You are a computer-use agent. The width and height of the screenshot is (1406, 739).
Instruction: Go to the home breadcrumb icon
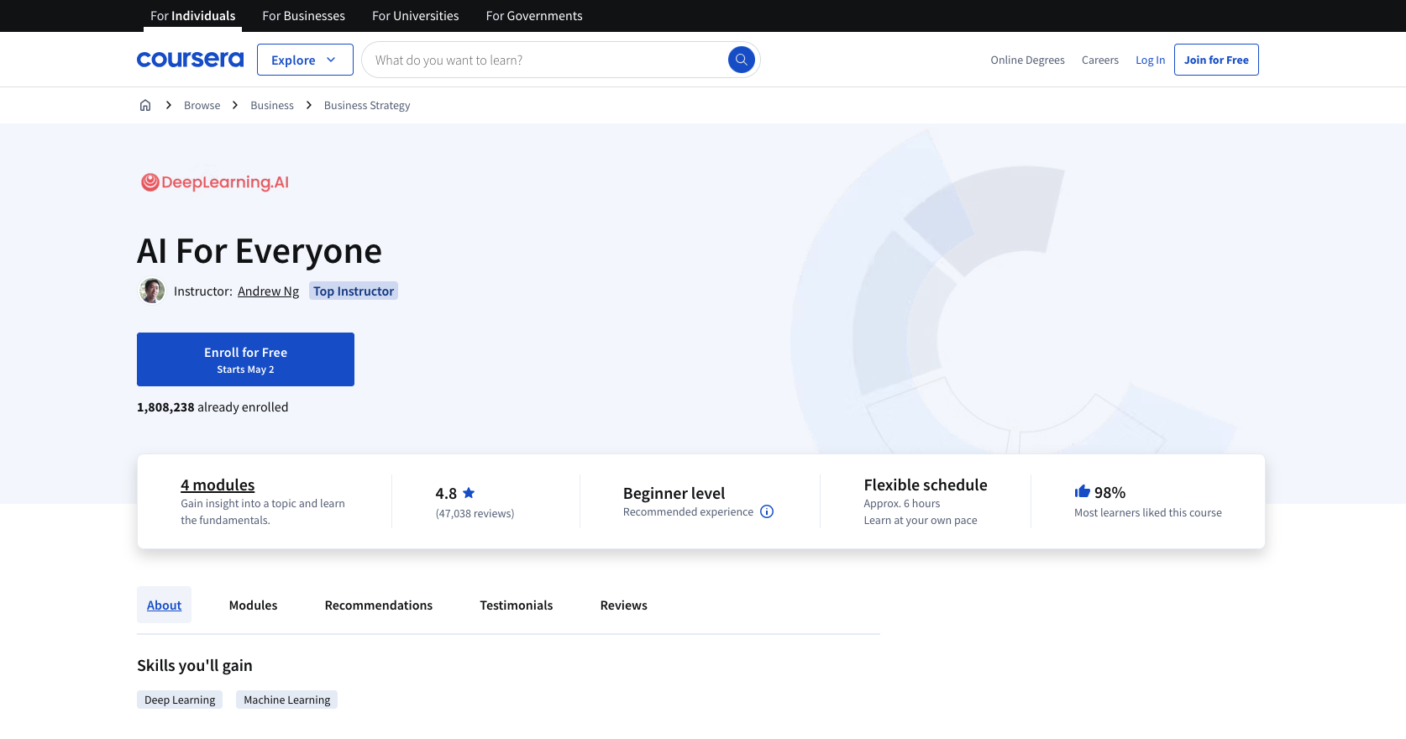pos(145,105)
